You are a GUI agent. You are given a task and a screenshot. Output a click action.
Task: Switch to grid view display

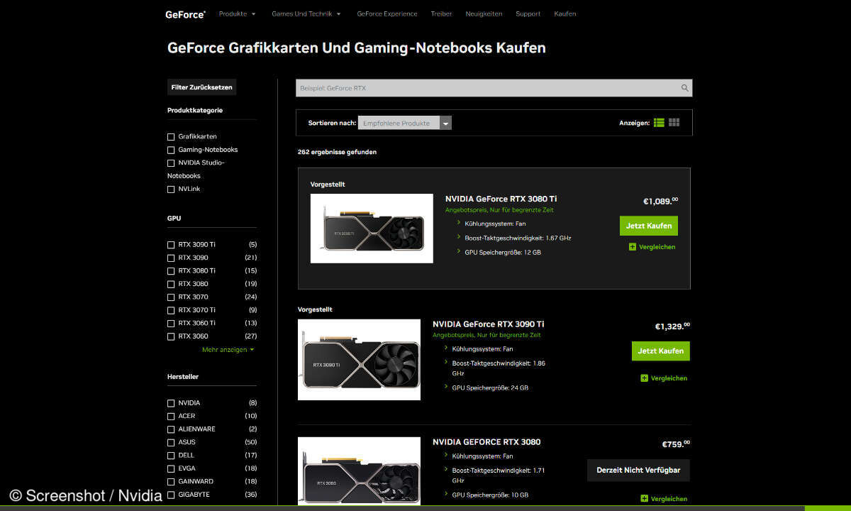click(x=674, y=123)
